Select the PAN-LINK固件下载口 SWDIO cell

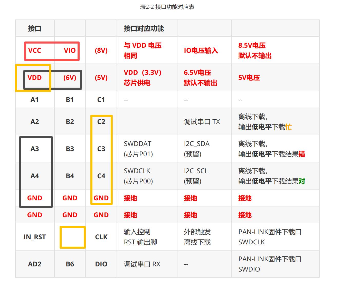point(270,264)
